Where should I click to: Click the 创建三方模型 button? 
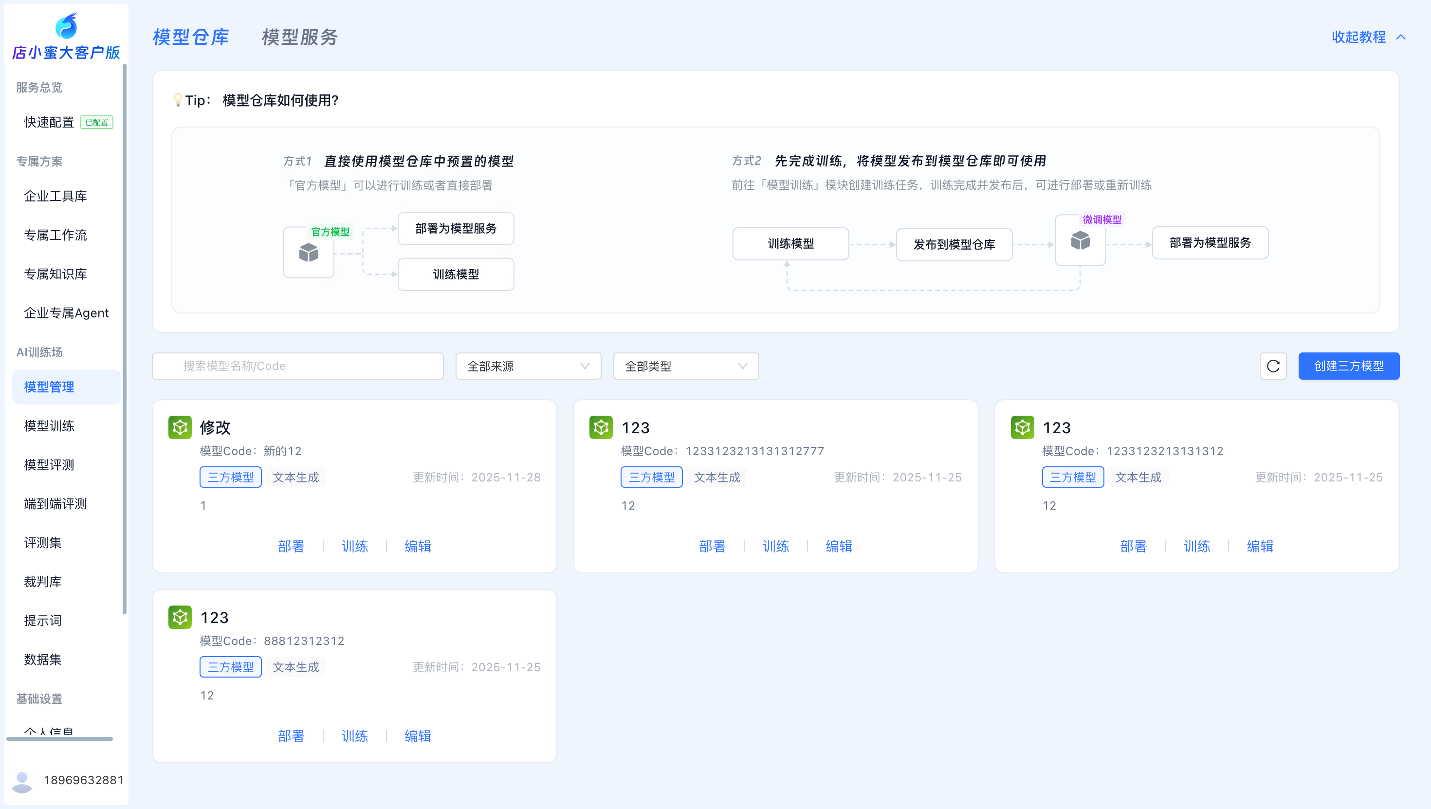click(1348, 366)
